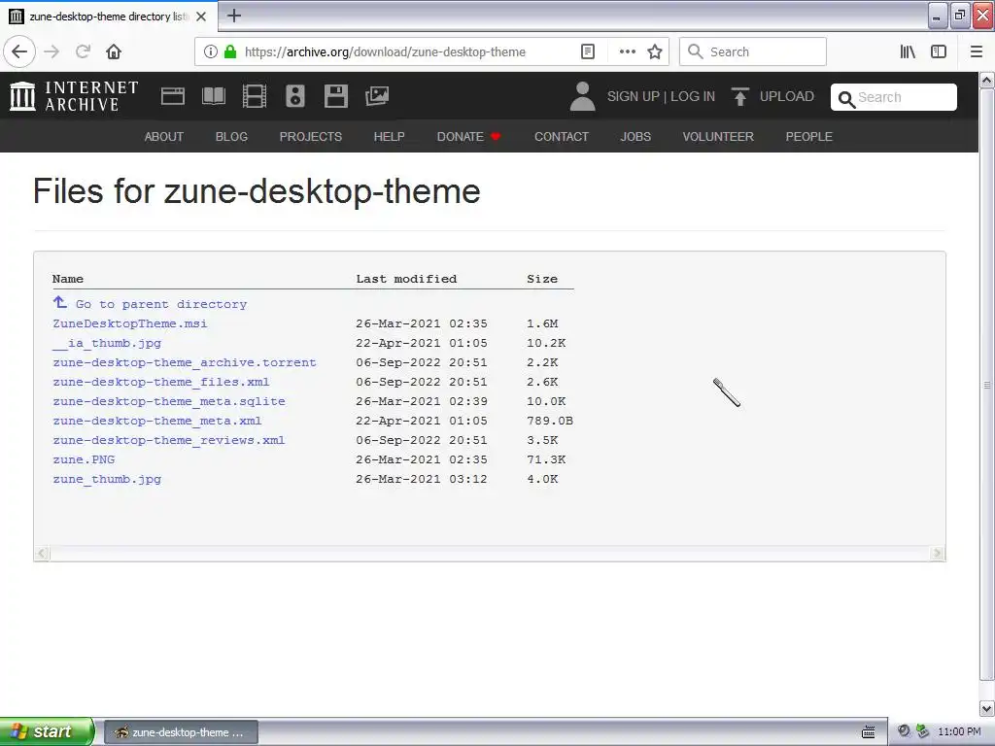
Task: Show sidebars icon in Firefox toolbar
Action: (x=939, y=51)
